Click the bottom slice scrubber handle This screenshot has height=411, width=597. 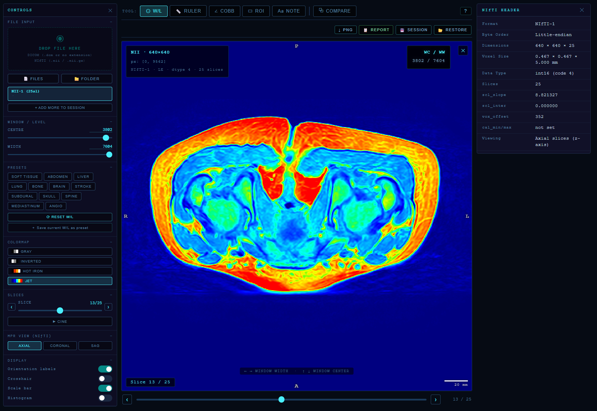[x=281, y=399]
